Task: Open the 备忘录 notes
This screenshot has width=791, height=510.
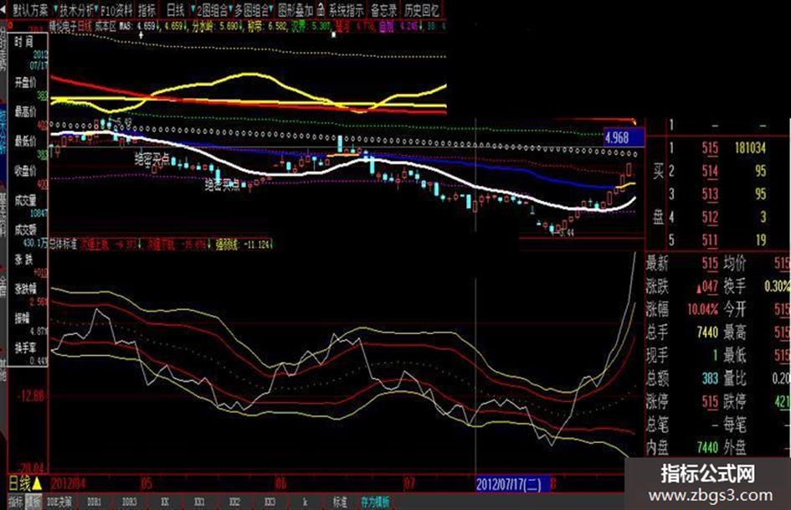Action: 384,9
